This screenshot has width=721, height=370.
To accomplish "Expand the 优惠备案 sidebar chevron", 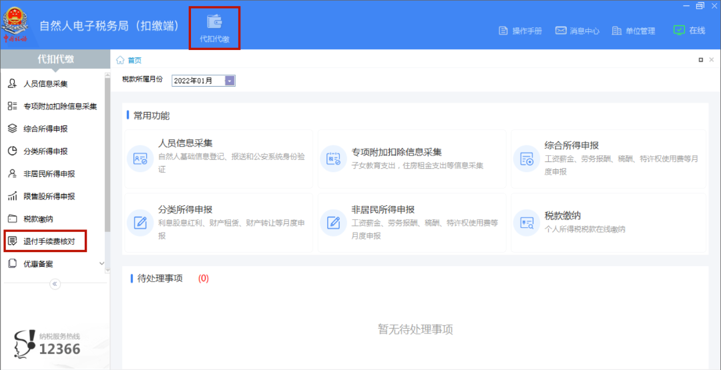I will coord(101,263).
